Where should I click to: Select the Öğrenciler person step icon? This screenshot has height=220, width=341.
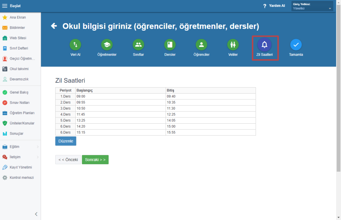[x=202, y=45]
